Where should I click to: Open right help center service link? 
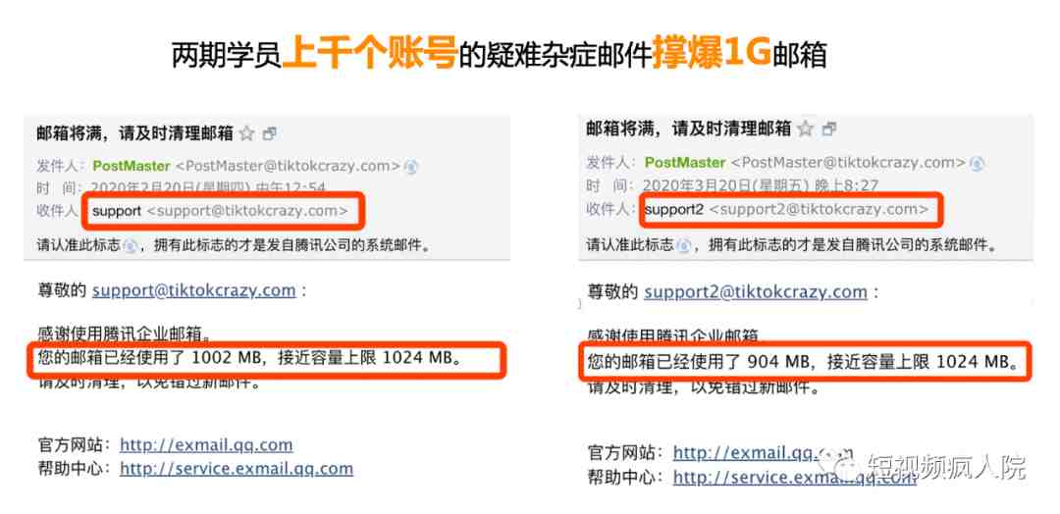tap(794, 477)
